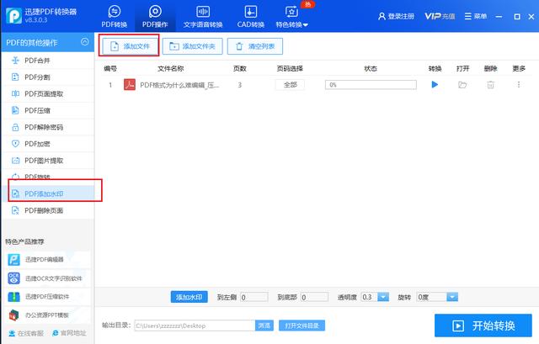Image resolution: width=539 pixels, height=344 pixels.
Task: Open the VIP充值 page
Action: [440, 16]
